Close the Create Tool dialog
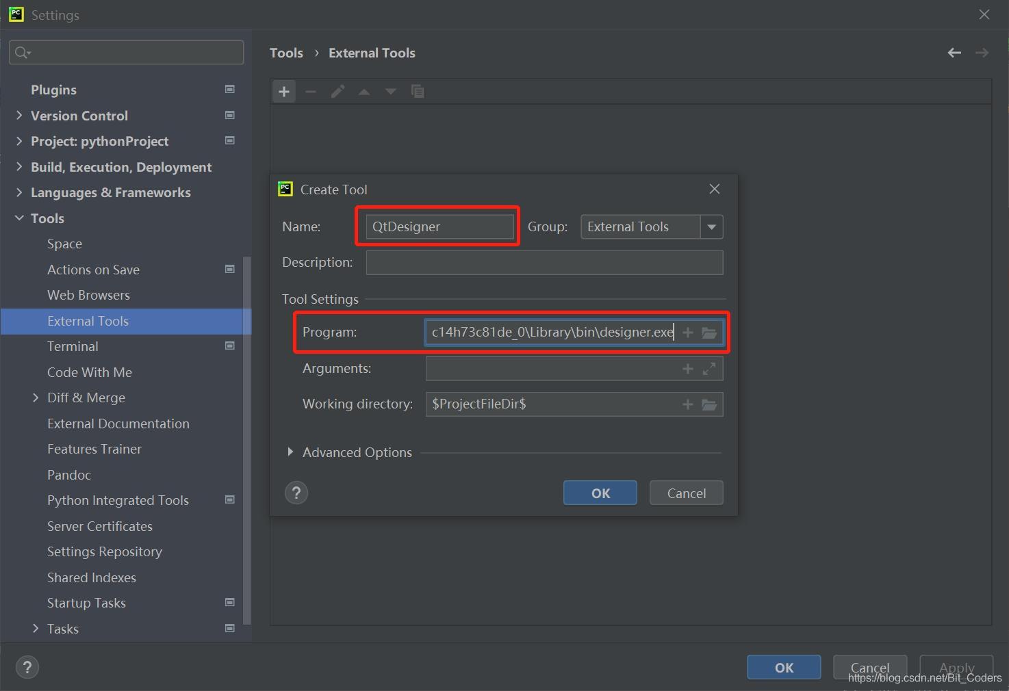Image resolution: width=1009 pixels, height=691 pixels. point(715,189)
